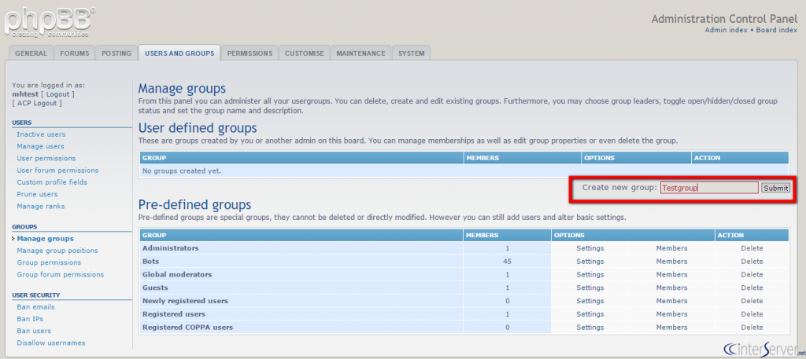Click Delete in Global moderators row
806x359 pixels.
click(x=752, y=274)
